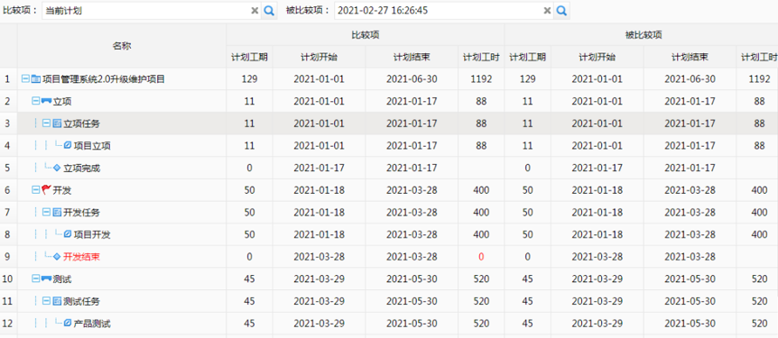Click task icon next to 项目立项
Screen dimensions: 778x338
coord(68,145)
